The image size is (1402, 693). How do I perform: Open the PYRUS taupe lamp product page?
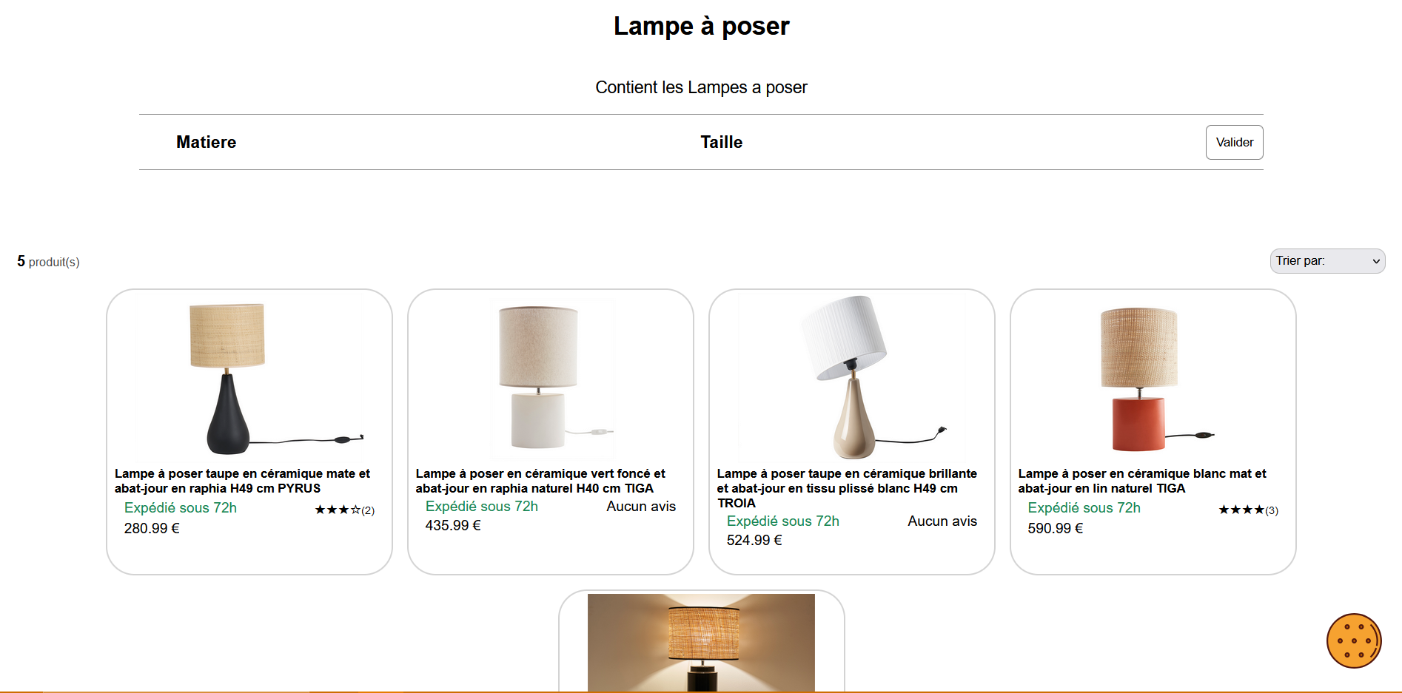(241, 481)
